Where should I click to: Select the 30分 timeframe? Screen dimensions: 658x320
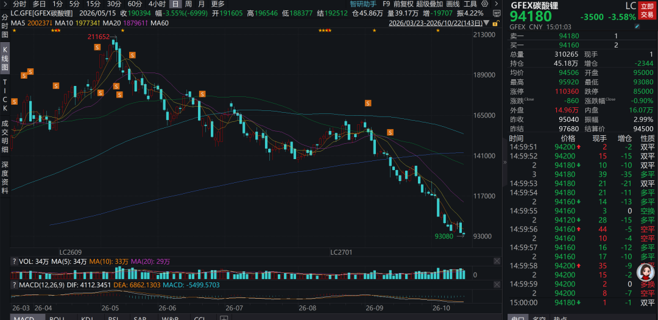[x=114, y=4]
